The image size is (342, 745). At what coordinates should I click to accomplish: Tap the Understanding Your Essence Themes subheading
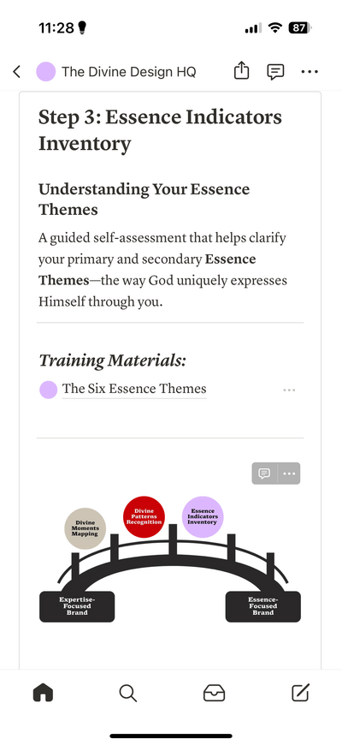point(144,199)
